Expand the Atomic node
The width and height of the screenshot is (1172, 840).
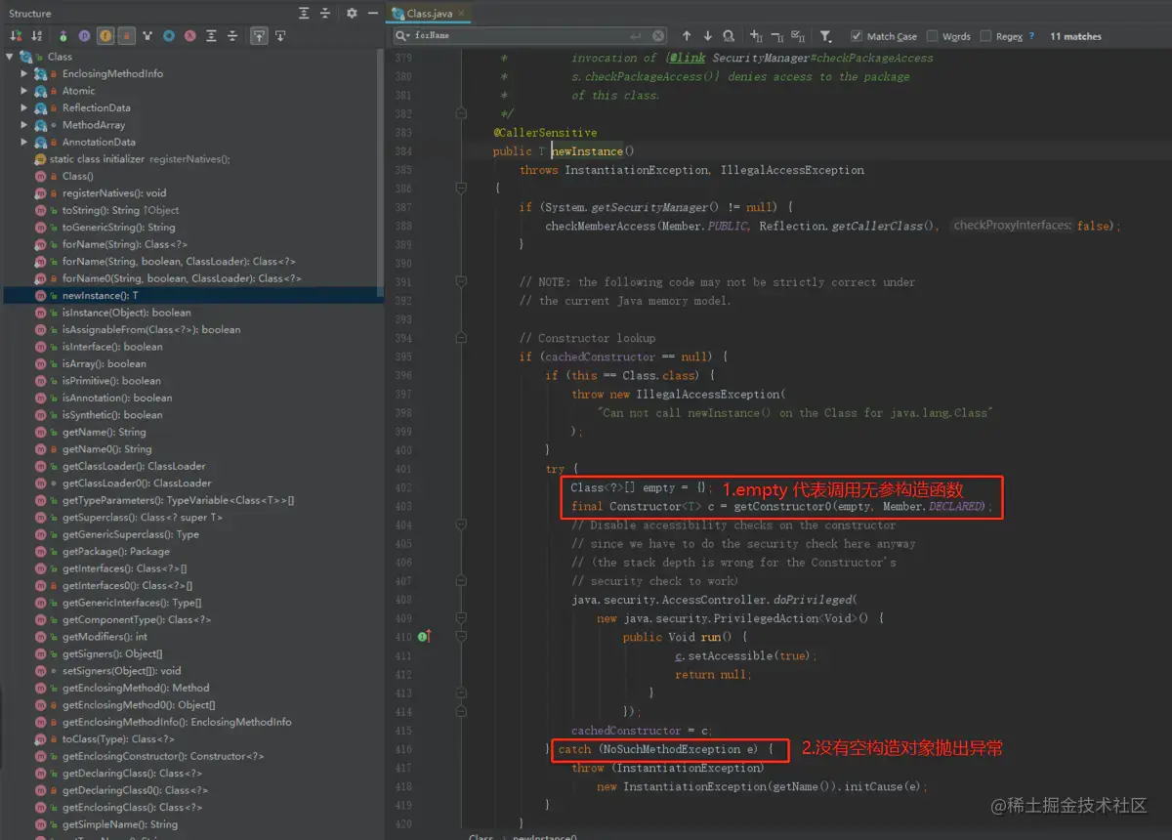pos(24,91)
